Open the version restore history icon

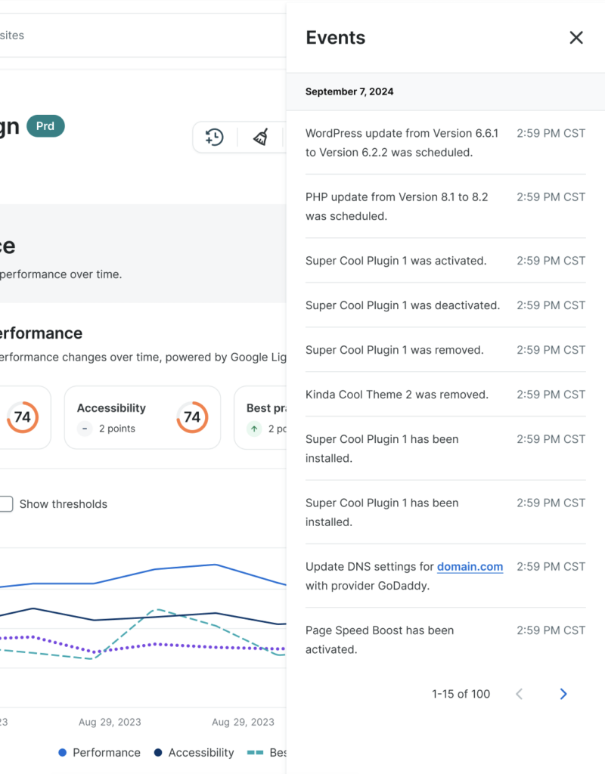pos(213,138)
